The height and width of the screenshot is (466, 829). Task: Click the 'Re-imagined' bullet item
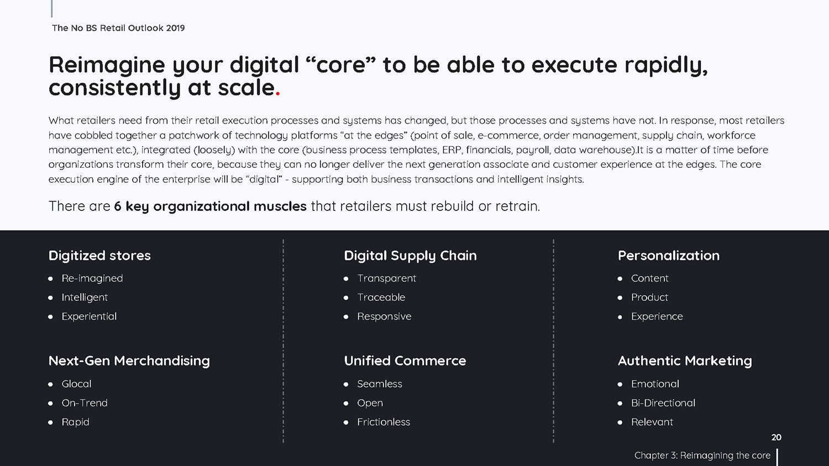coord(92,278)
